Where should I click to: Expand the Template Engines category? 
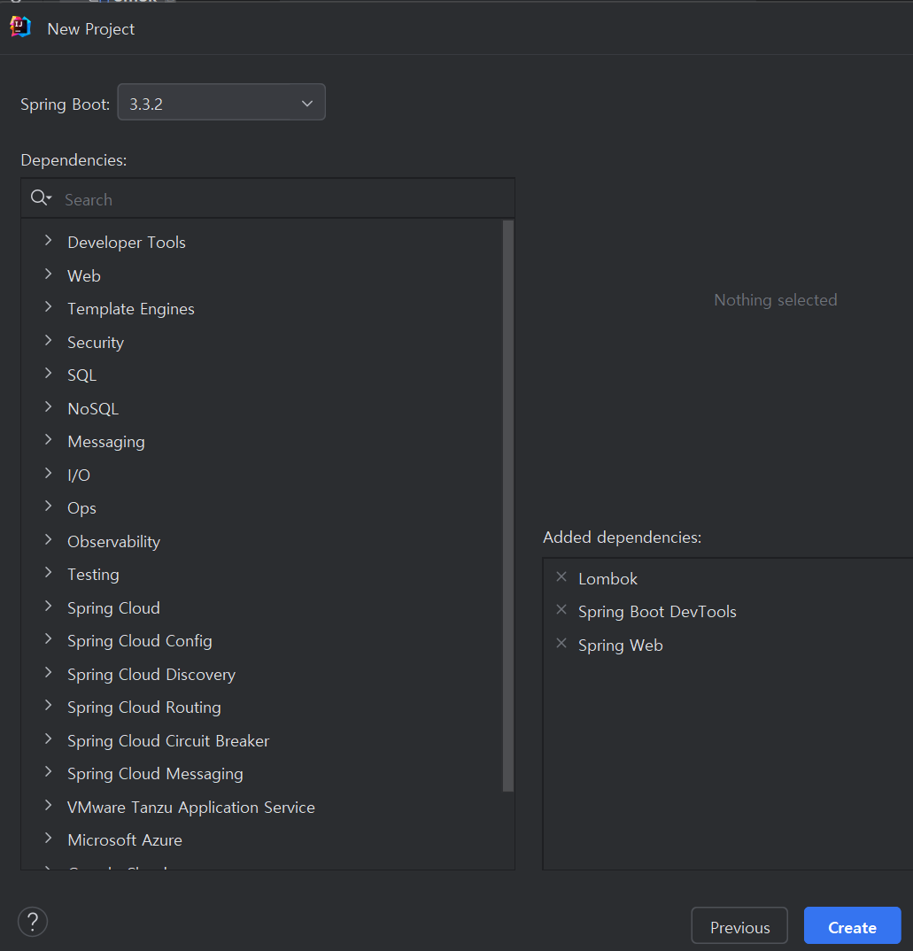click(x=49, y=307)
